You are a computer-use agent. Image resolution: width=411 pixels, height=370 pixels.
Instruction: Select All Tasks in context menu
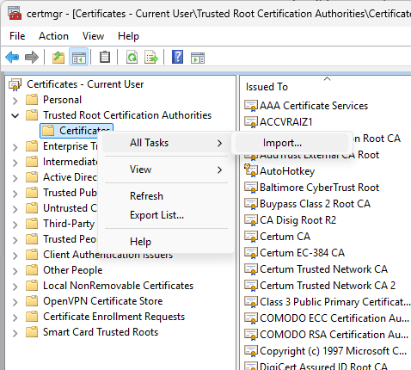click(x=166, y=143)
